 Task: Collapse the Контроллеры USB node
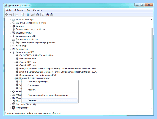10,52
